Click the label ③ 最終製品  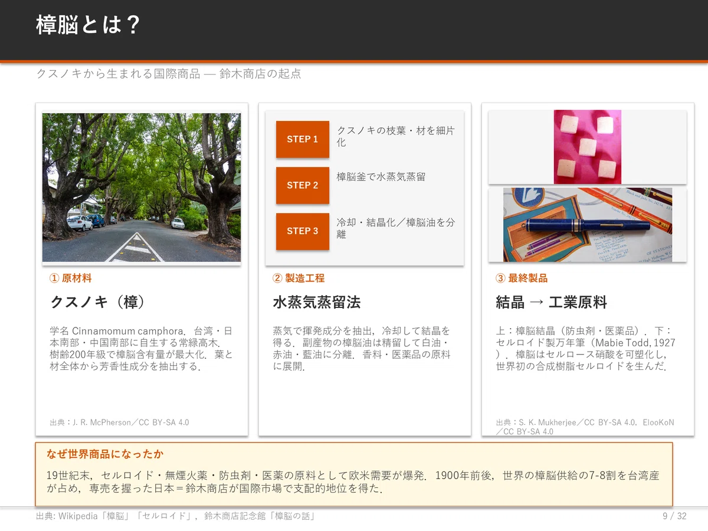coord(522,278)
